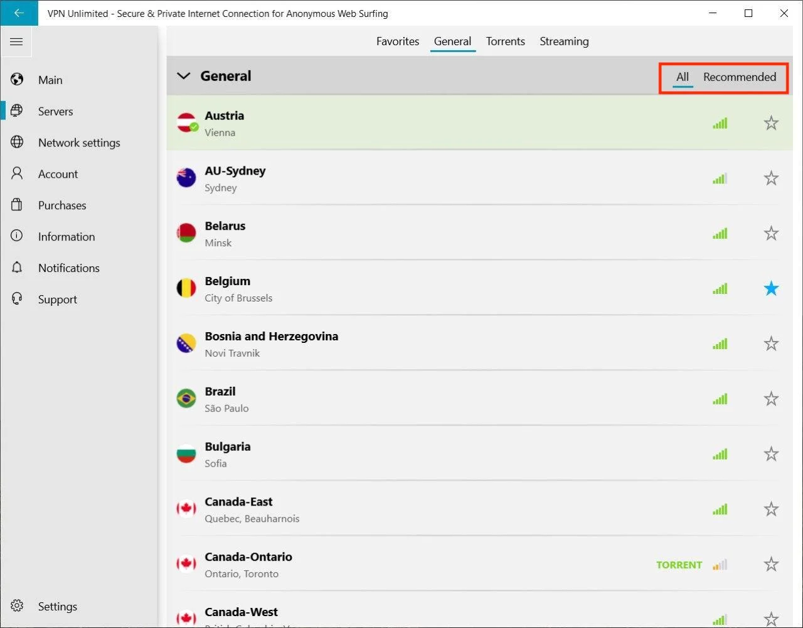Open the Favorites tab
This screenshot has width=803, height=628.
coord(398,41)
